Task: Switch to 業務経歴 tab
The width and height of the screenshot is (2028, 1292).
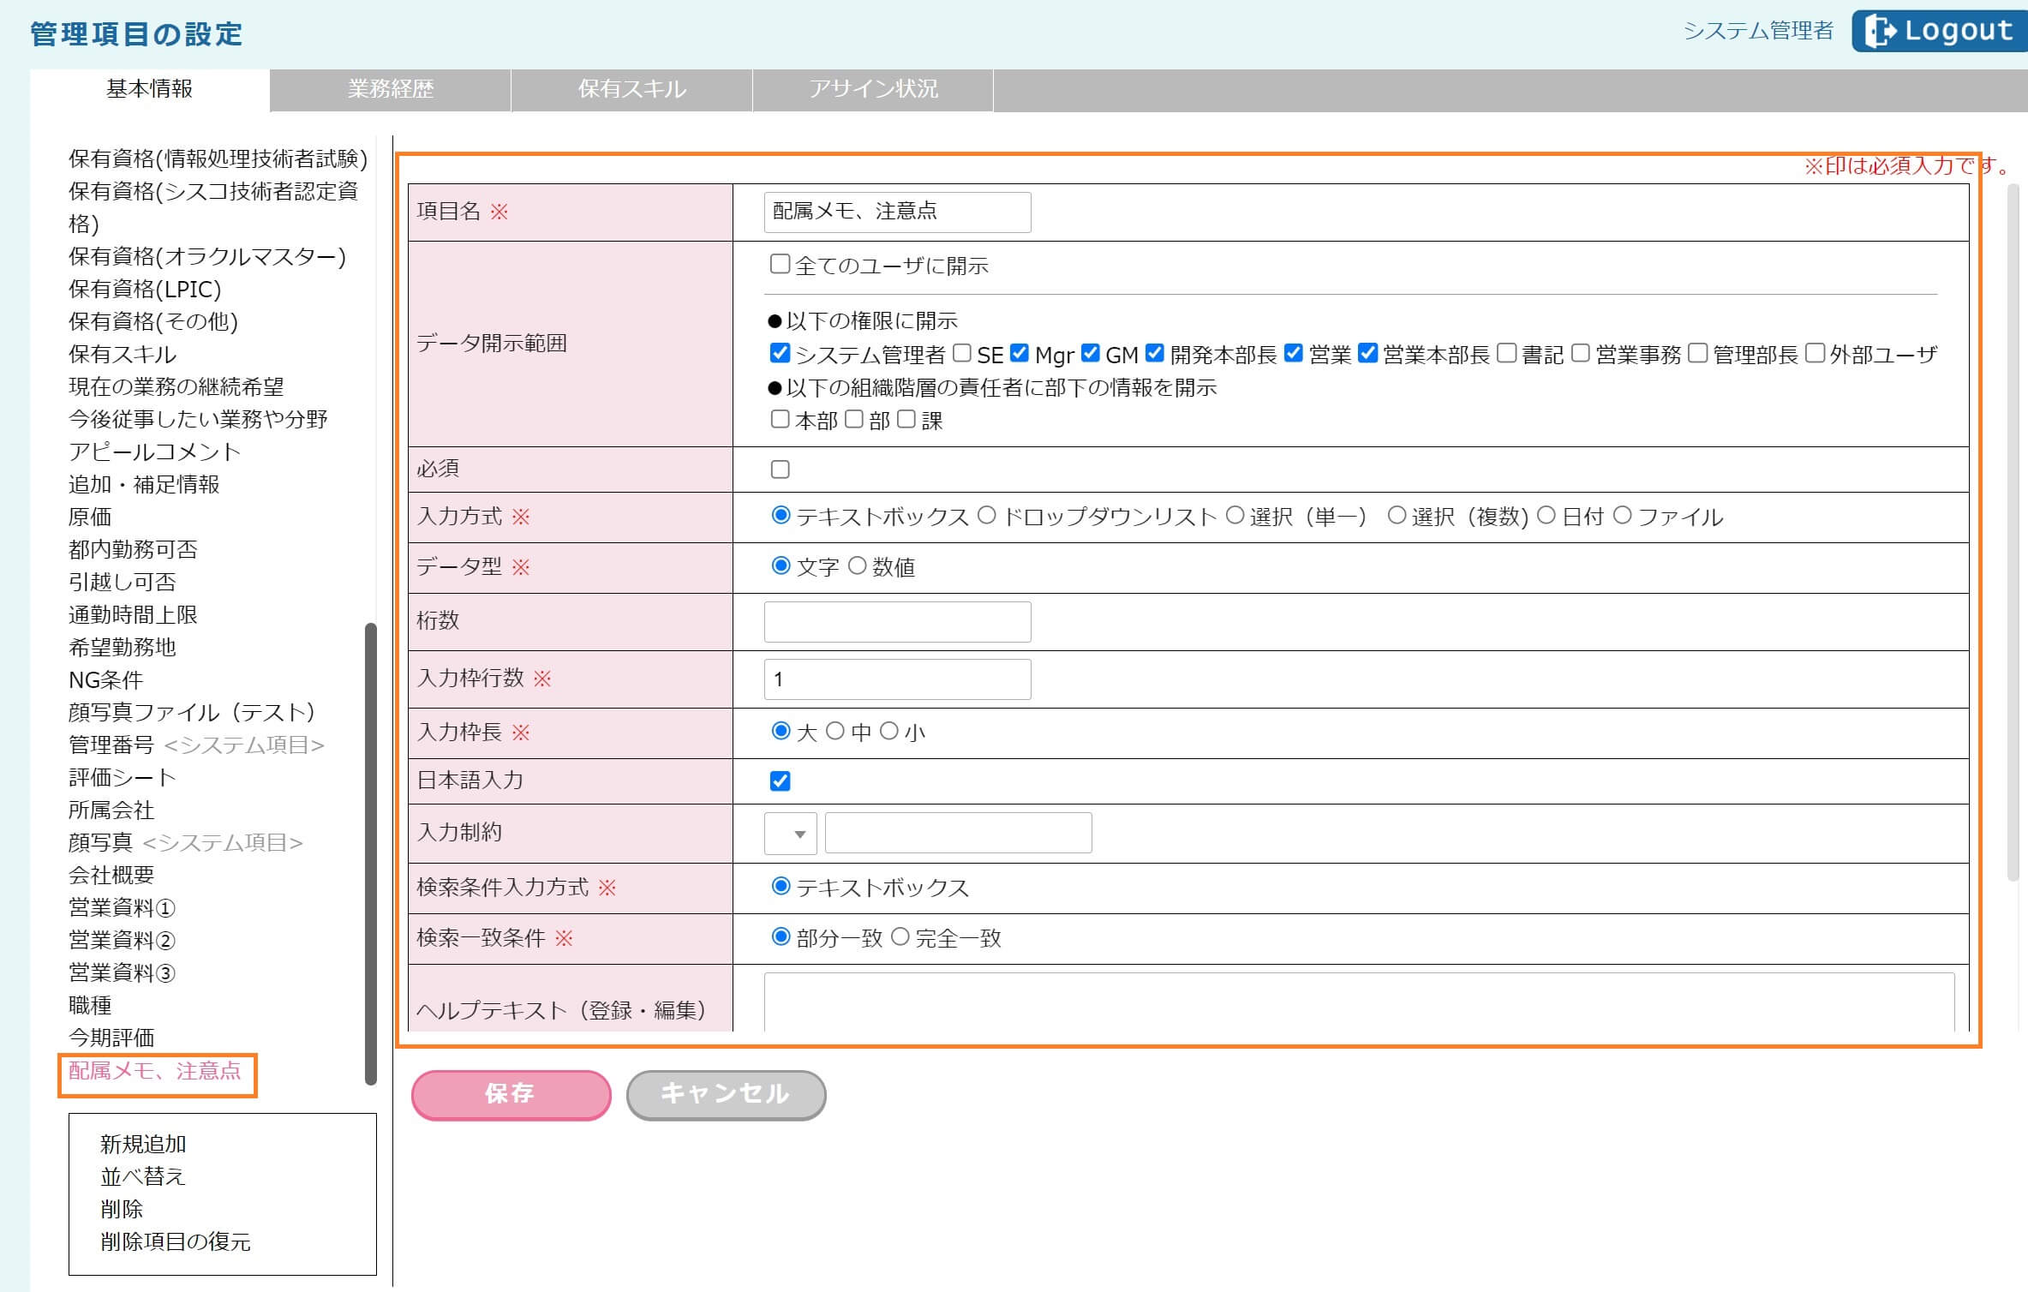Action: click(x=391, y=89)
